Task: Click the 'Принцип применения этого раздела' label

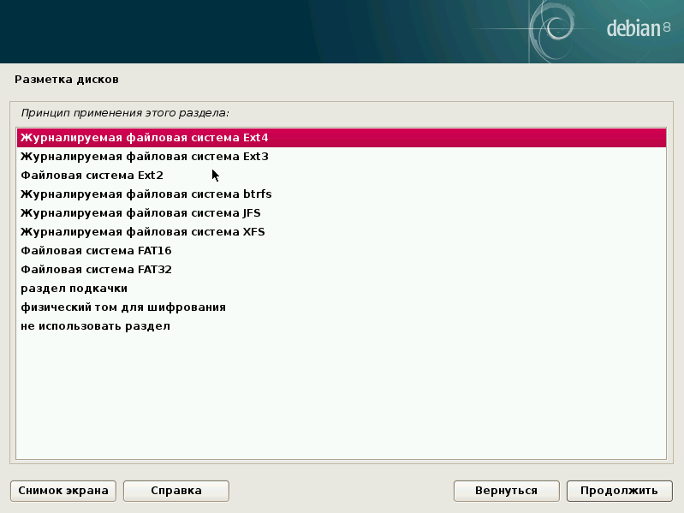Action: (x=125, y=112)
